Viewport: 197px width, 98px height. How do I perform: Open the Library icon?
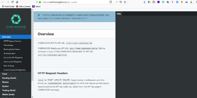pyautogui.click(x=149, y=2)
